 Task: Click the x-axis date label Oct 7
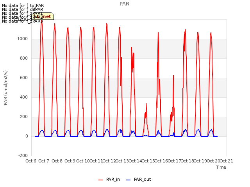[44, 161]
